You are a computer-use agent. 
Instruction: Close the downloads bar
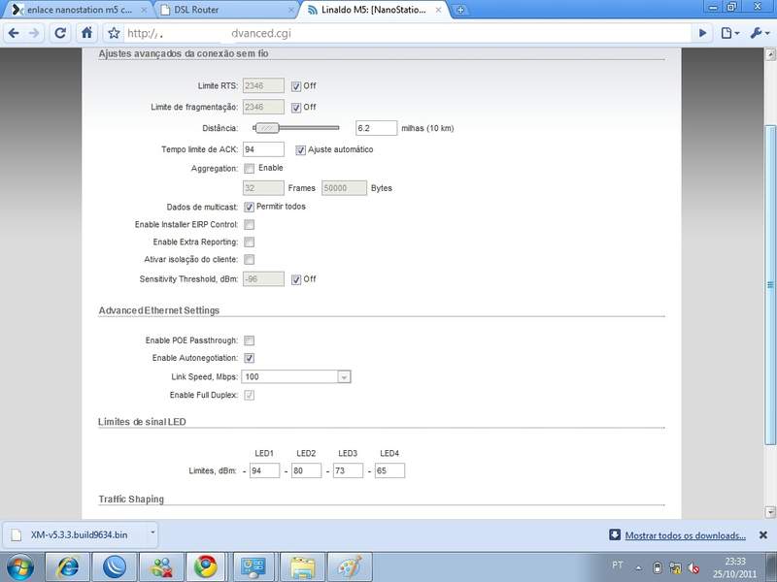point(763,535)
